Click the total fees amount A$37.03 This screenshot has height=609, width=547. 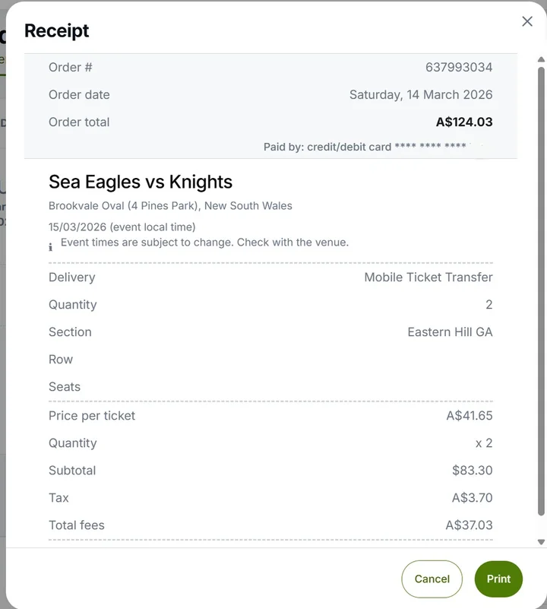click(x=470, y=525)
